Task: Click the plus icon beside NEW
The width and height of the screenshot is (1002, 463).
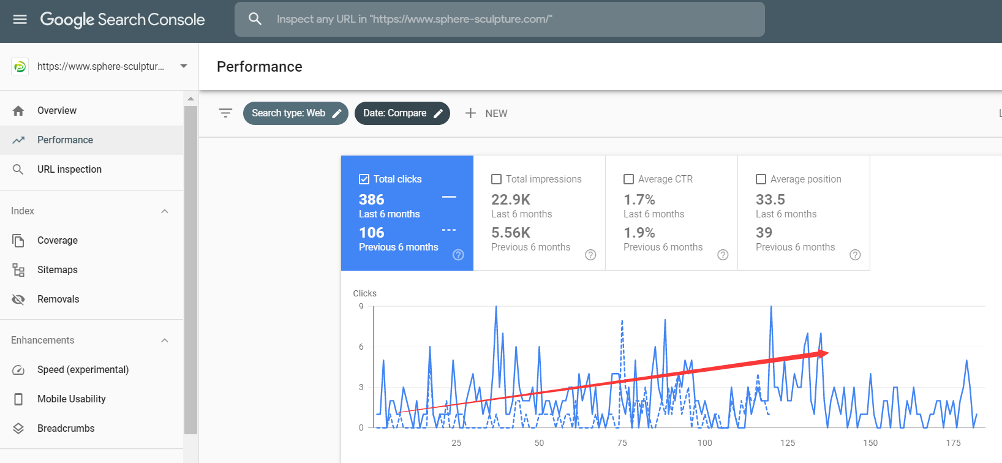Action: 470,113
